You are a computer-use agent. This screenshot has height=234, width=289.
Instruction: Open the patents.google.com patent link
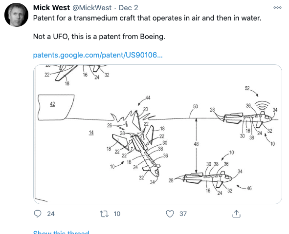[98, 55]
